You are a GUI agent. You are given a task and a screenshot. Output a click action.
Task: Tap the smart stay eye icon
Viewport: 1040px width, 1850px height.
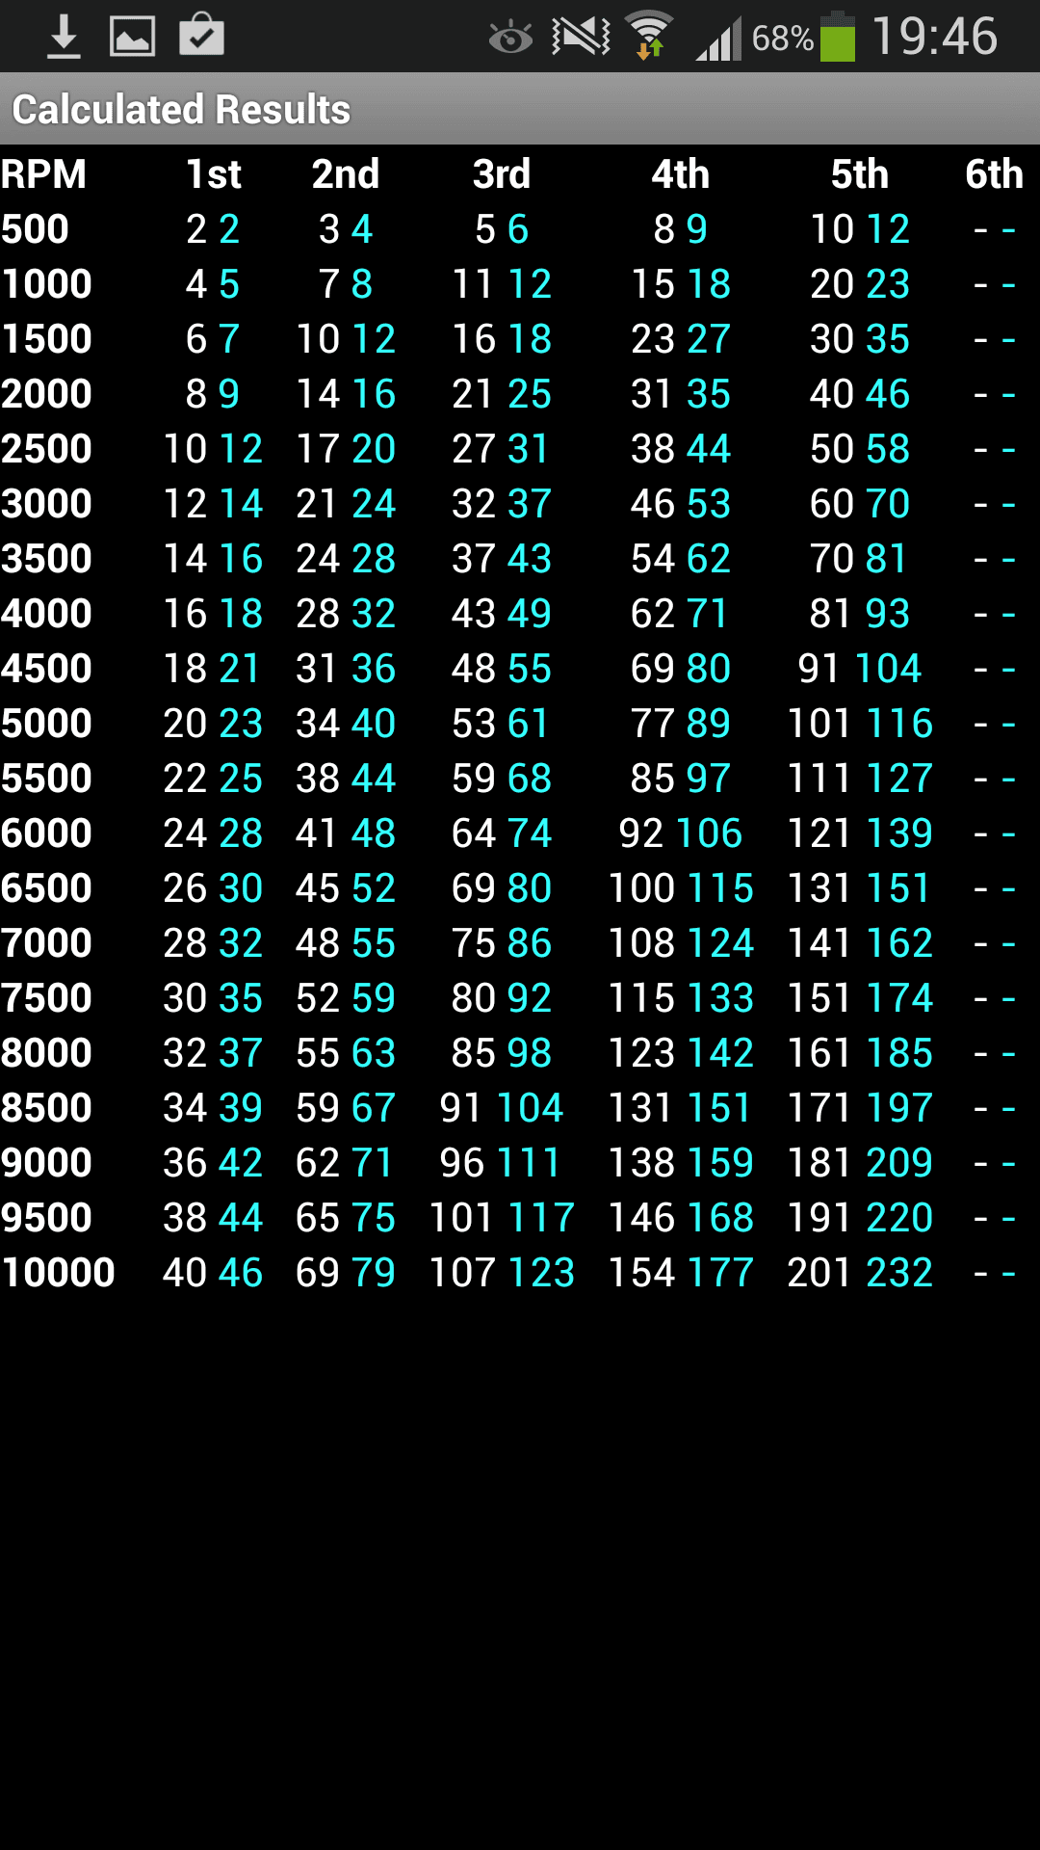[510, 38]
